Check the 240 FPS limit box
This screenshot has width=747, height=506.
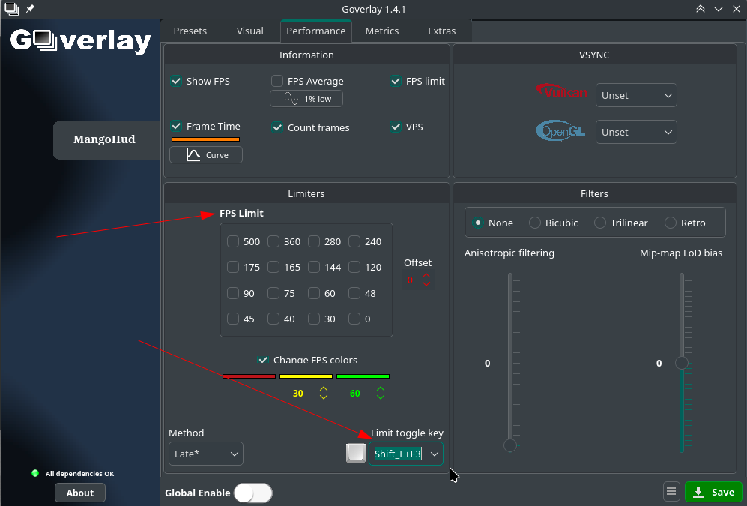pos(354,241)
